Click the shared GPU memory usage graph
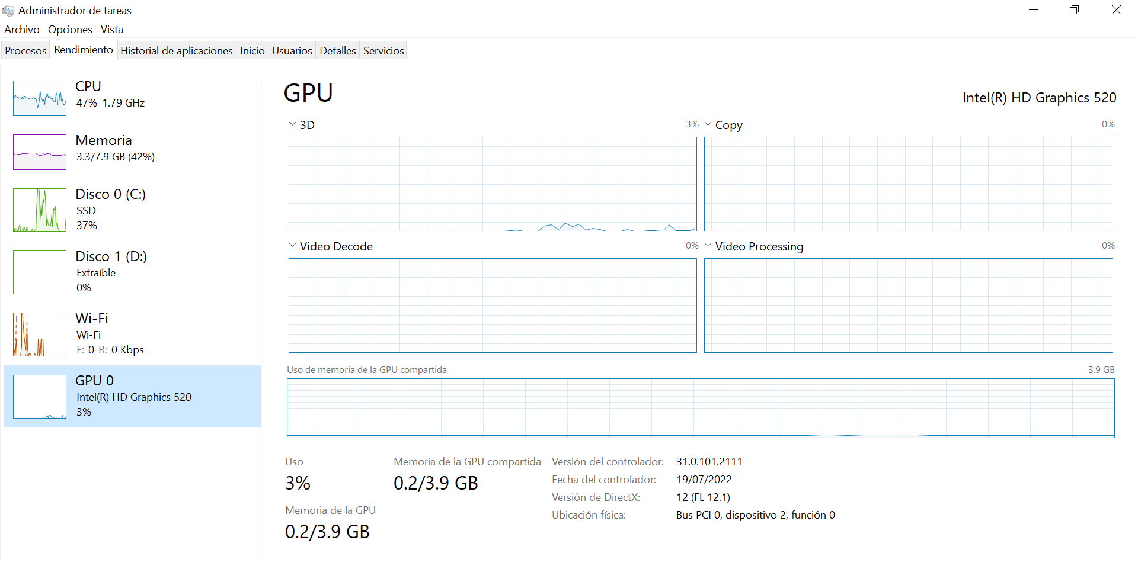1138x566 pixels. pyautogui.click(x=701, y=408)
